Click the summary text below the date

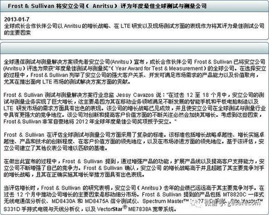click(x=134, y=29)
